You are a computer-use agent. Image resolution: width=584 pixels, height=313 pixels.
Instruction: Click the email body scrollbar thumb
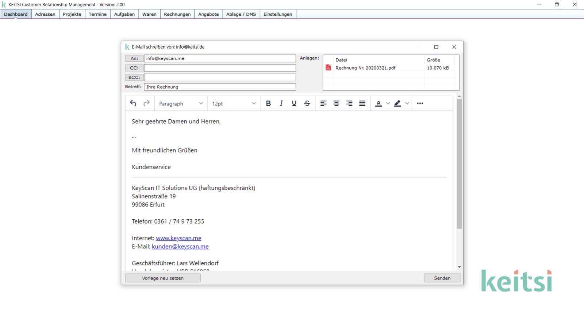pyautogui.click(x=459, y=164)
